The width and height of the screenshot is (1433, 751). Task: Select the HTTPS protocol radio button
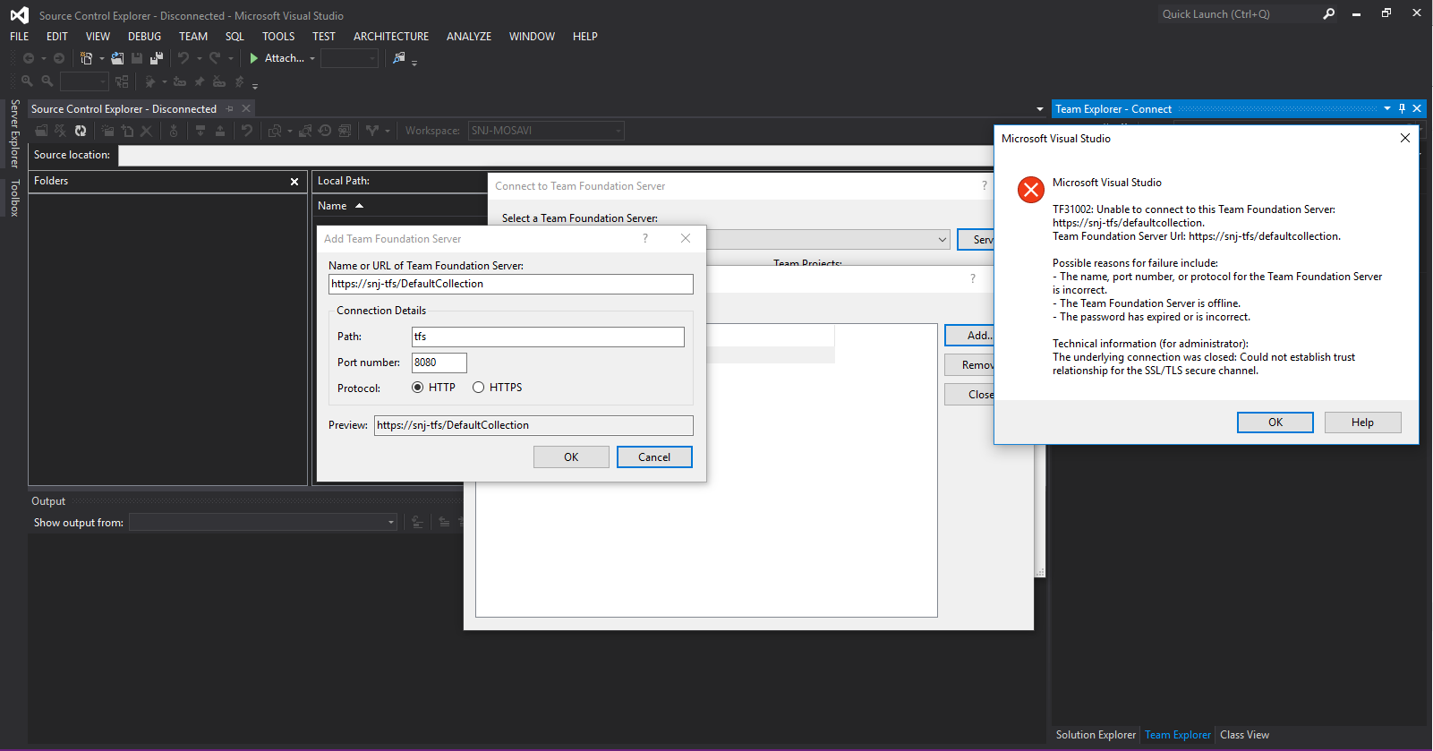point(479,388)
